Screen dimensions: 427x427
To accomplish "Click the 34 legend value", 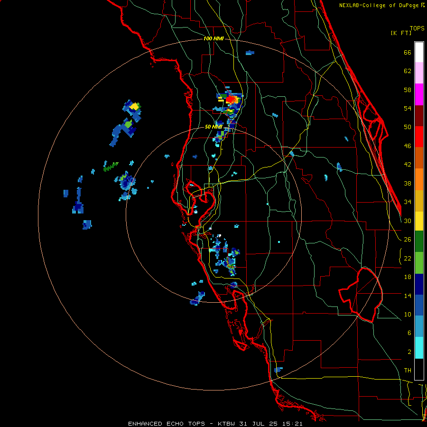I will 408,202.
